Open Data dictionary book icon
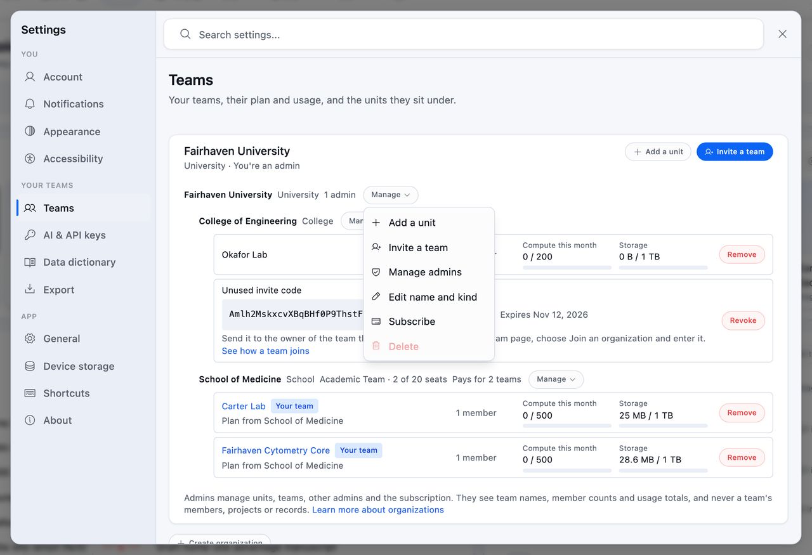 [30, 262]
